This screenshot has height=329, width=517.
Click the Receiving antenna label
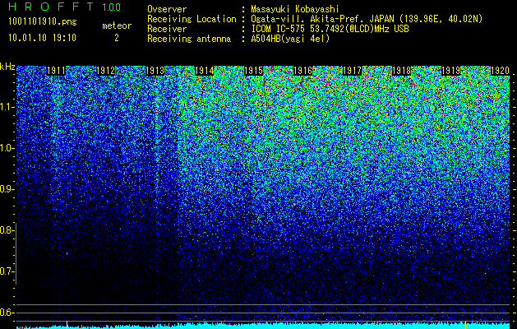pyautogui.click(x=189, y=39)
